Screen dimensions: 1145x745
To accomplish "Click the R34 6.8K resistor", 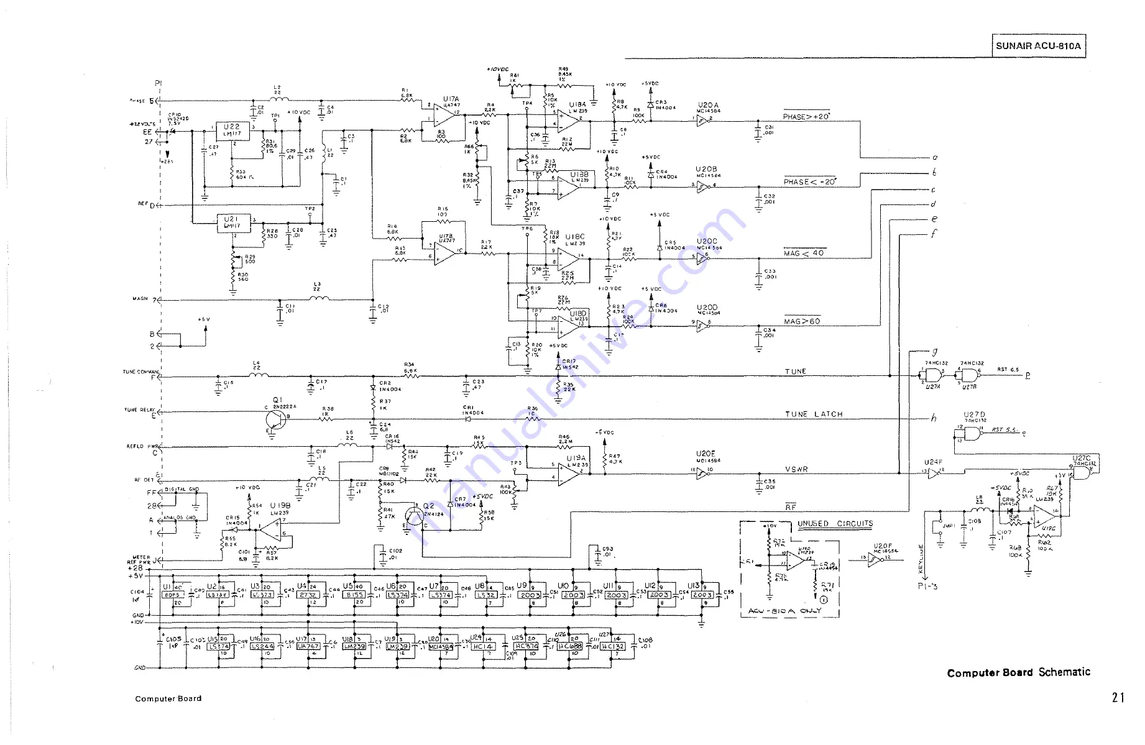I will pyautogui.click(x=410, y=375).
